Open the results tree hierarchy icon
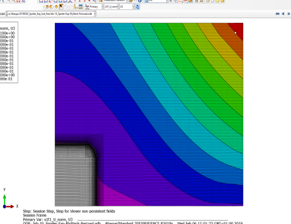Screen dimensions: 291x224 tap(76, 7)
